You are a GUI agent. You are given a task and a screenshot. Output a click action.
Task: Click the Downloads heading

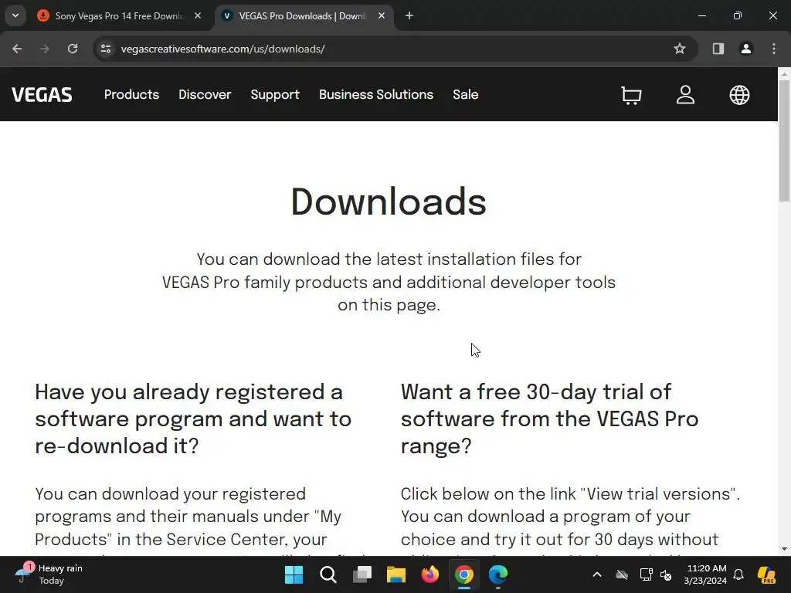click(x=389, y=202)
